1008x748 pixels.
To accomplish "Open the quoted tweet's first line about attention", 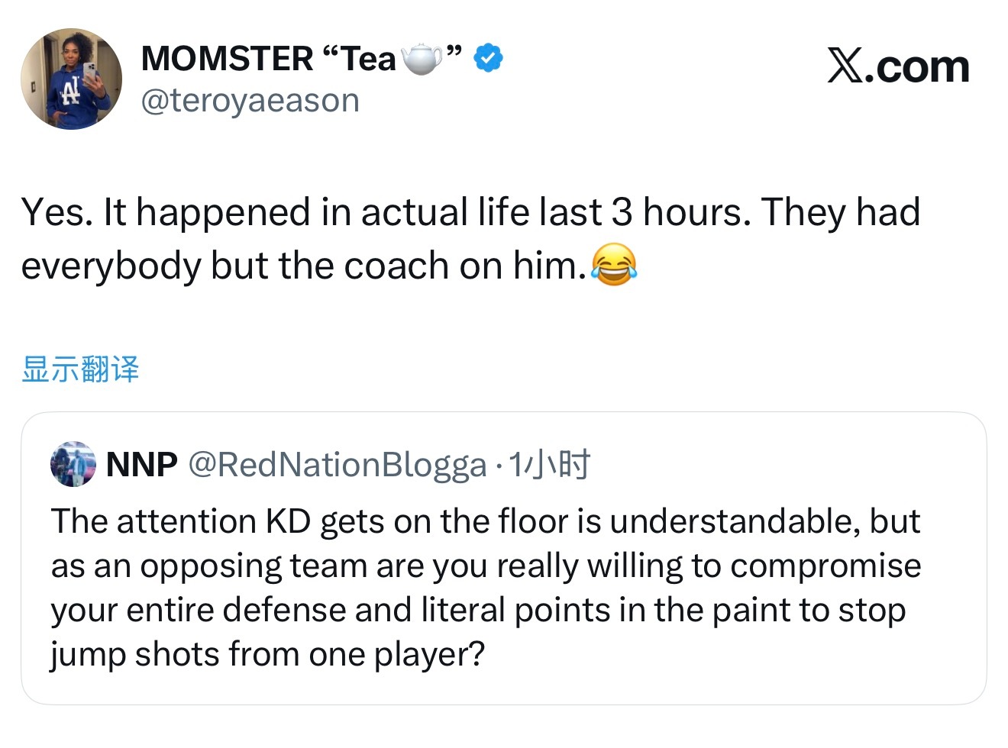I will 485,521.
